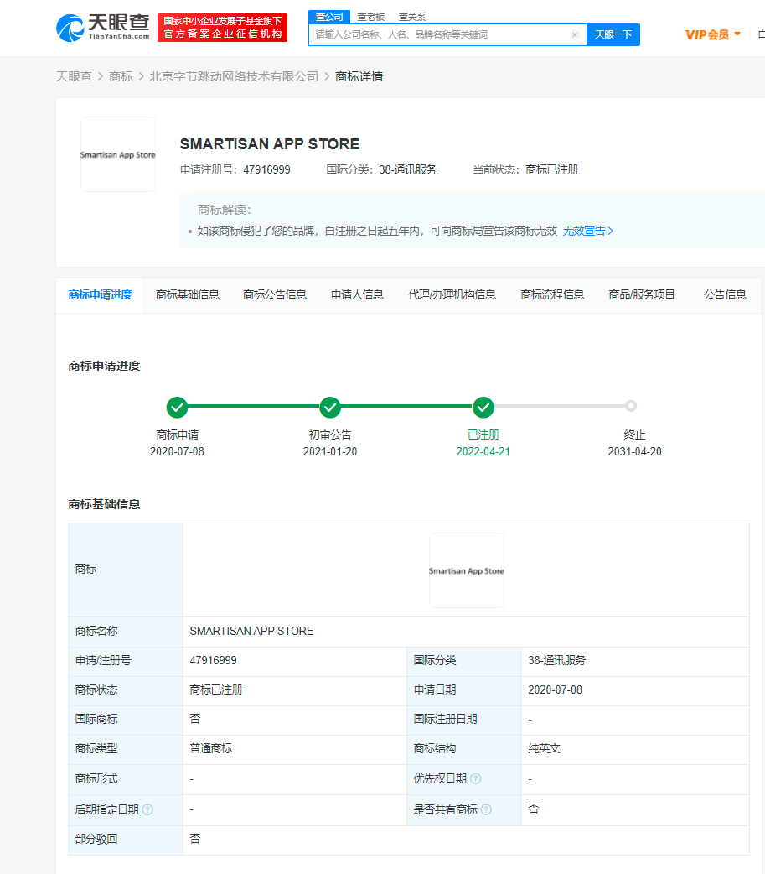Clear the search field with the X icon
Image resolution: width=765 pixels, height=874 pixels.
[x=575, y=34]
